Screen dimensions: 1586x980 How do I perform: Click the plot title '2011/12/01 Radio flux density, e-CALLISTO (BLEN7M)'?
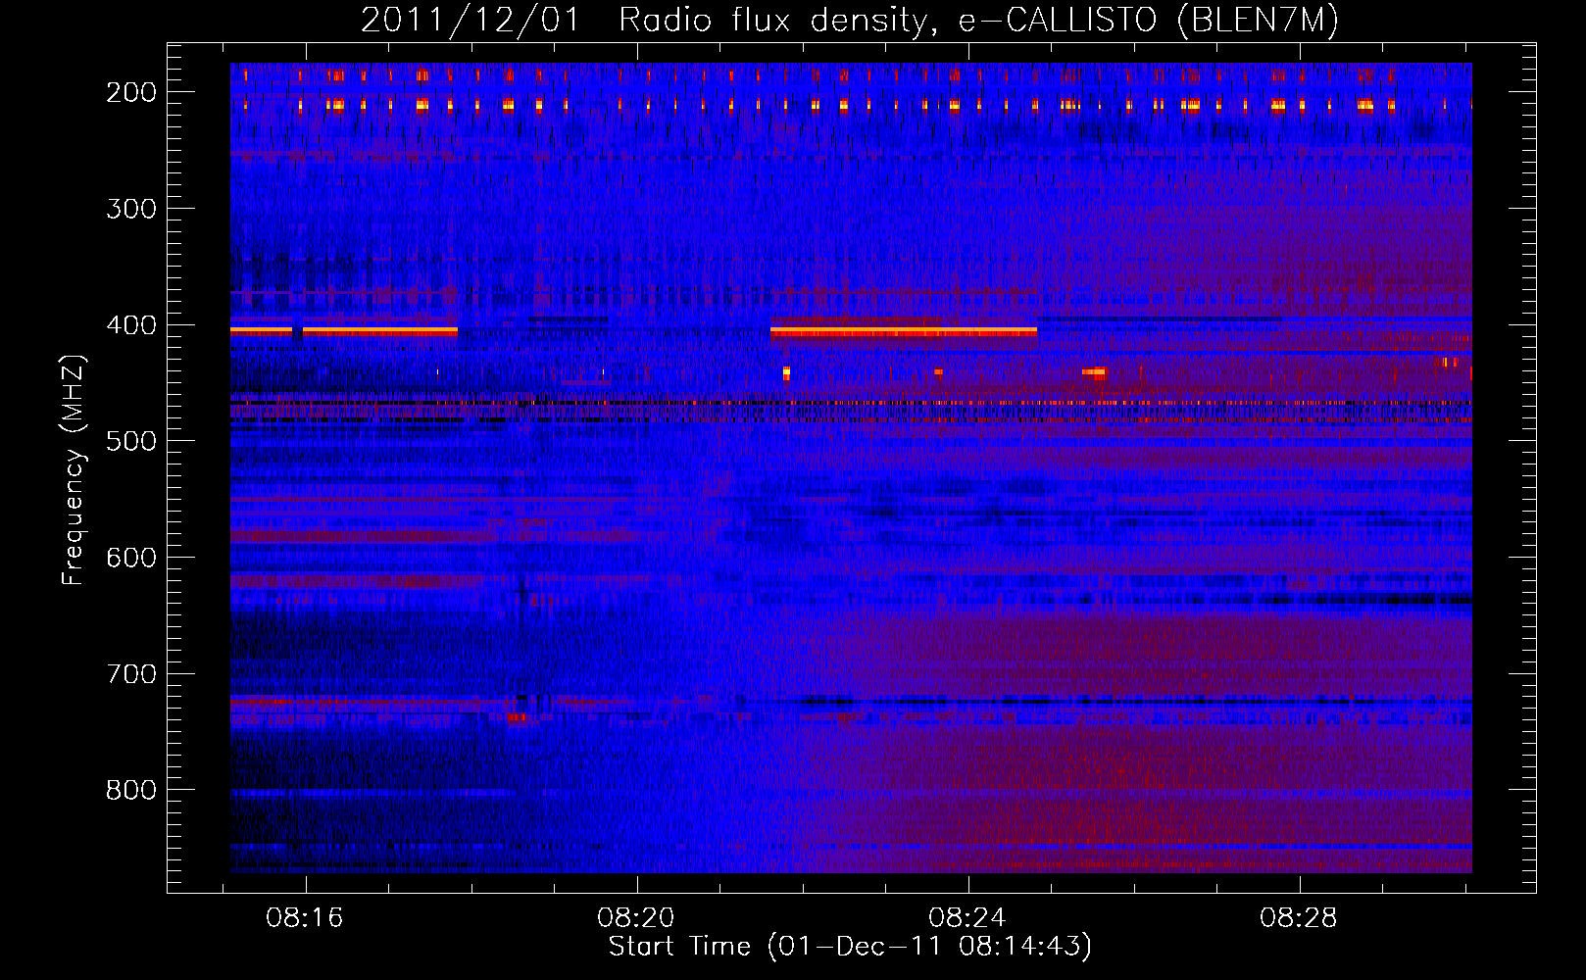pos(850,21)
